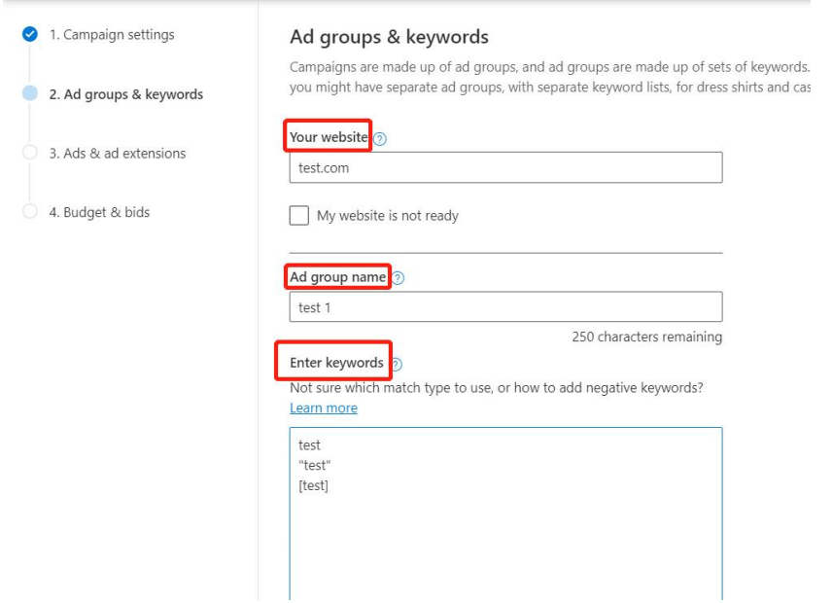Enable the My website is not ready checkbox
833x603 pixels.
299,216
